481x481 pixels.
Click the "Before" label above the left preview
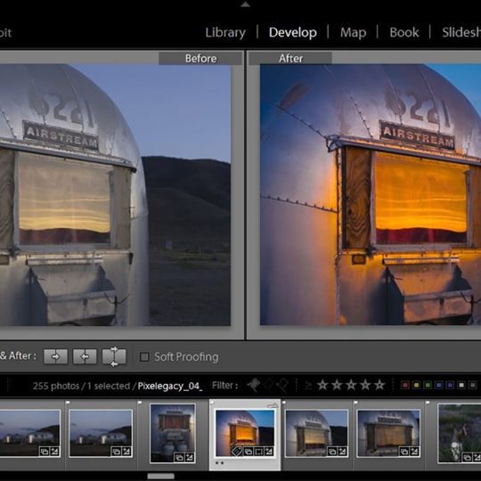click(x=200, y=58)
